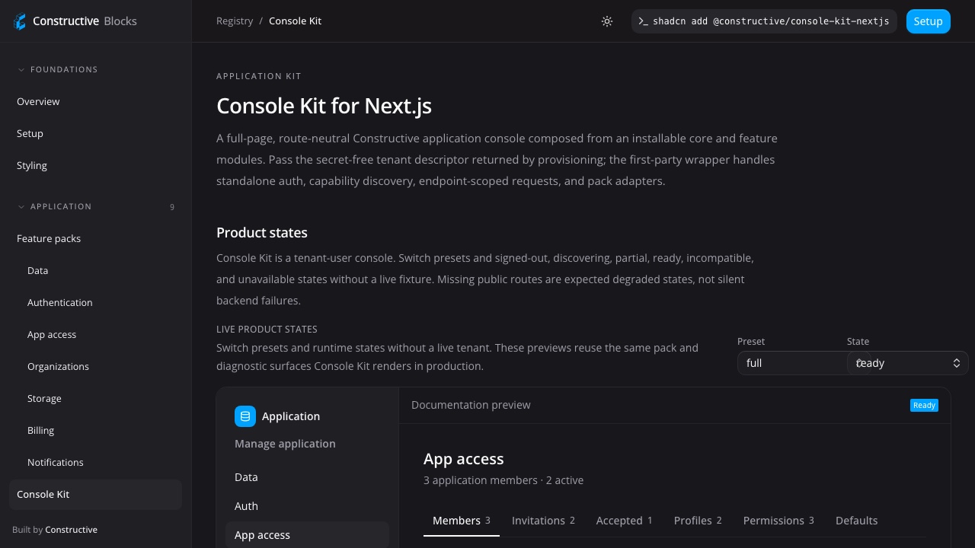
Task: Click the Constructive Blocks logo icon
Action: [x=20, y=21]
